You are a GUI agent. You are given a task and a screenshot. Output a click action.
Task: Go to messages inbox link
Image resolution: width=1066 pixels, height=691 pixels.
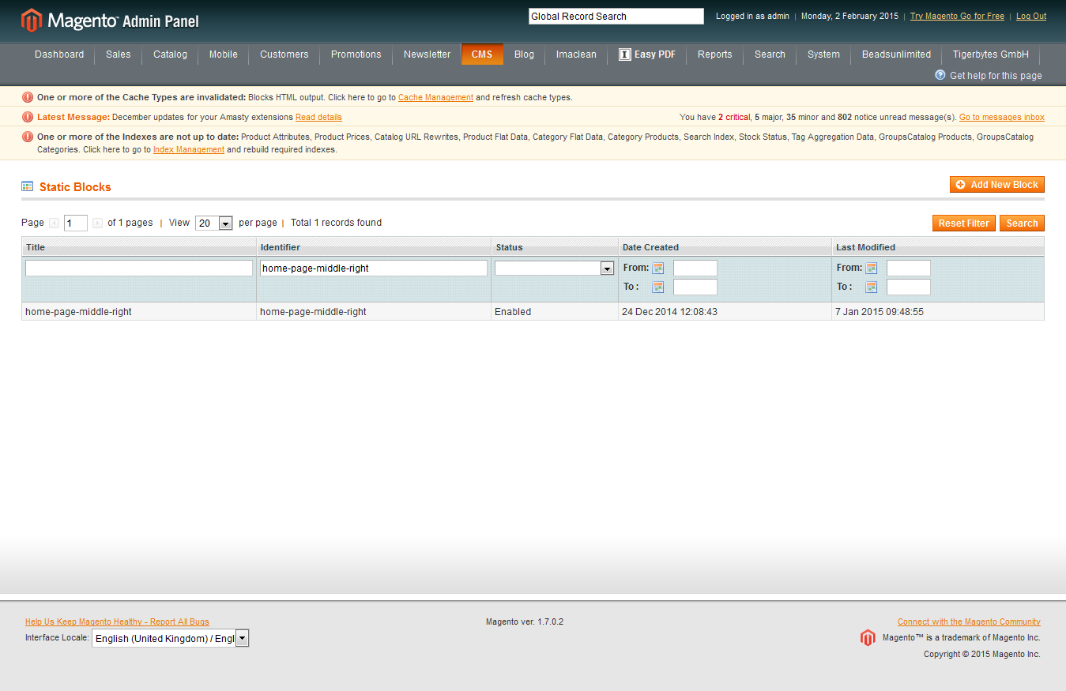[1002, 118]
